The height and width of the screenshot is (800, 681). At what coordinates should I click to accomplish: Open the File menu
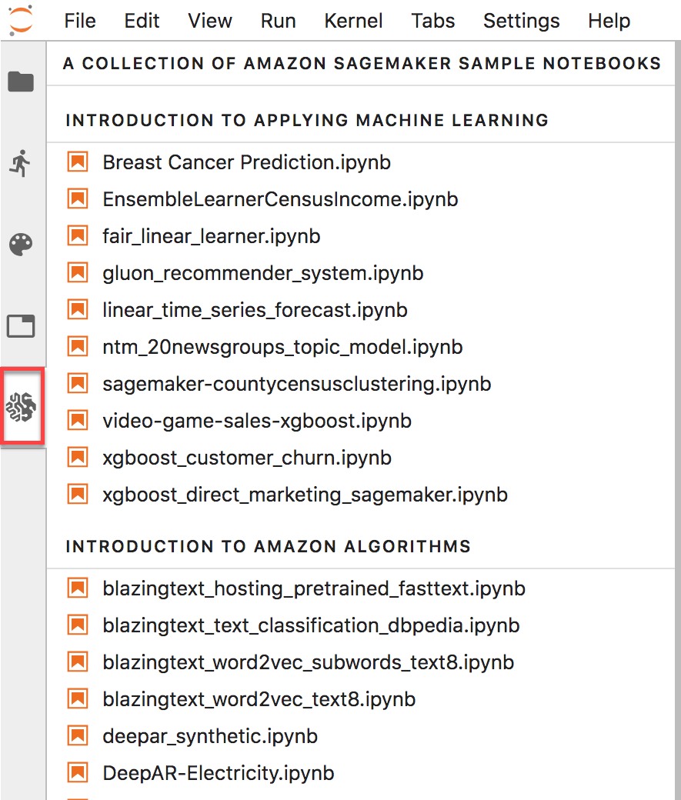80,21
